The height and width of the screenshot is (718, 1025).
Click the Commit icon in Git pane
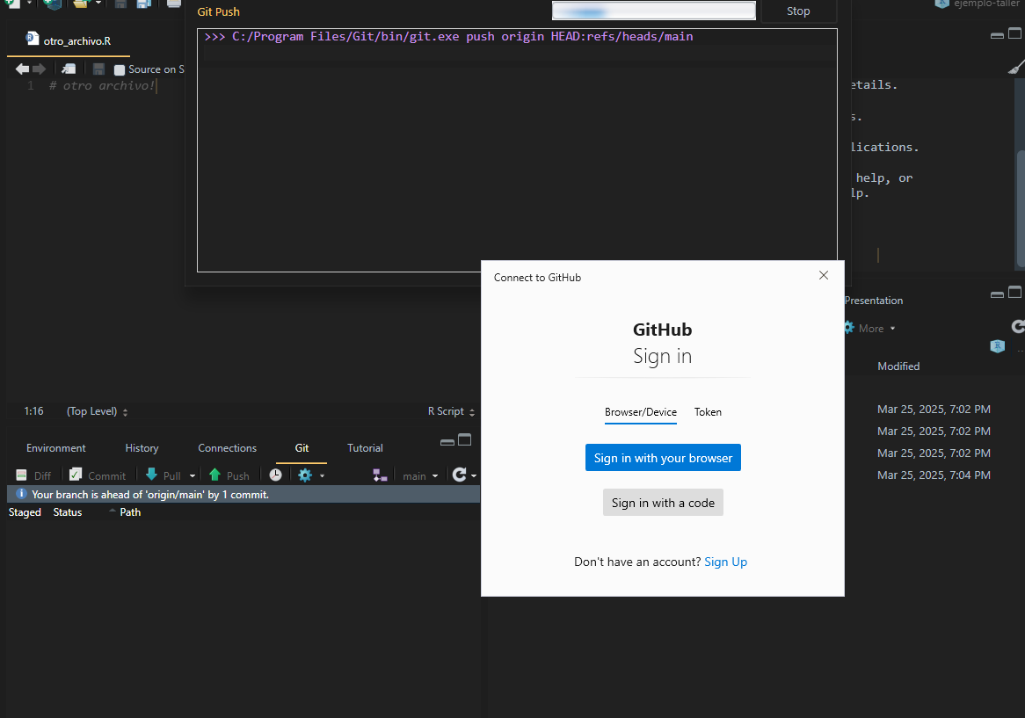76,475
